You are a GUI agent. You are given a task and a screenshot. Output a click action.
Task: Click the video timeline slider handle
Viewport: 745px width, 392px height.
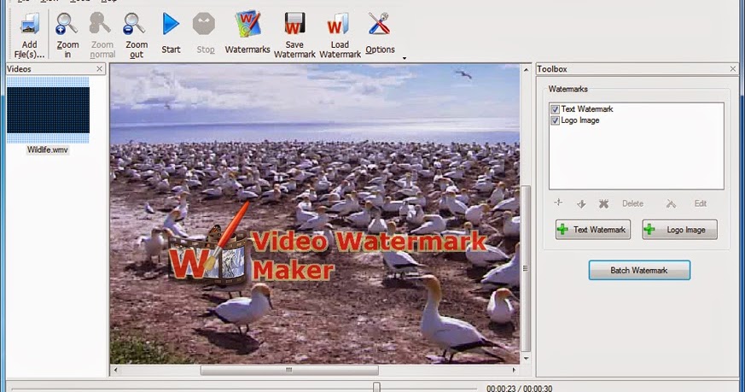[x=376, y=387]
